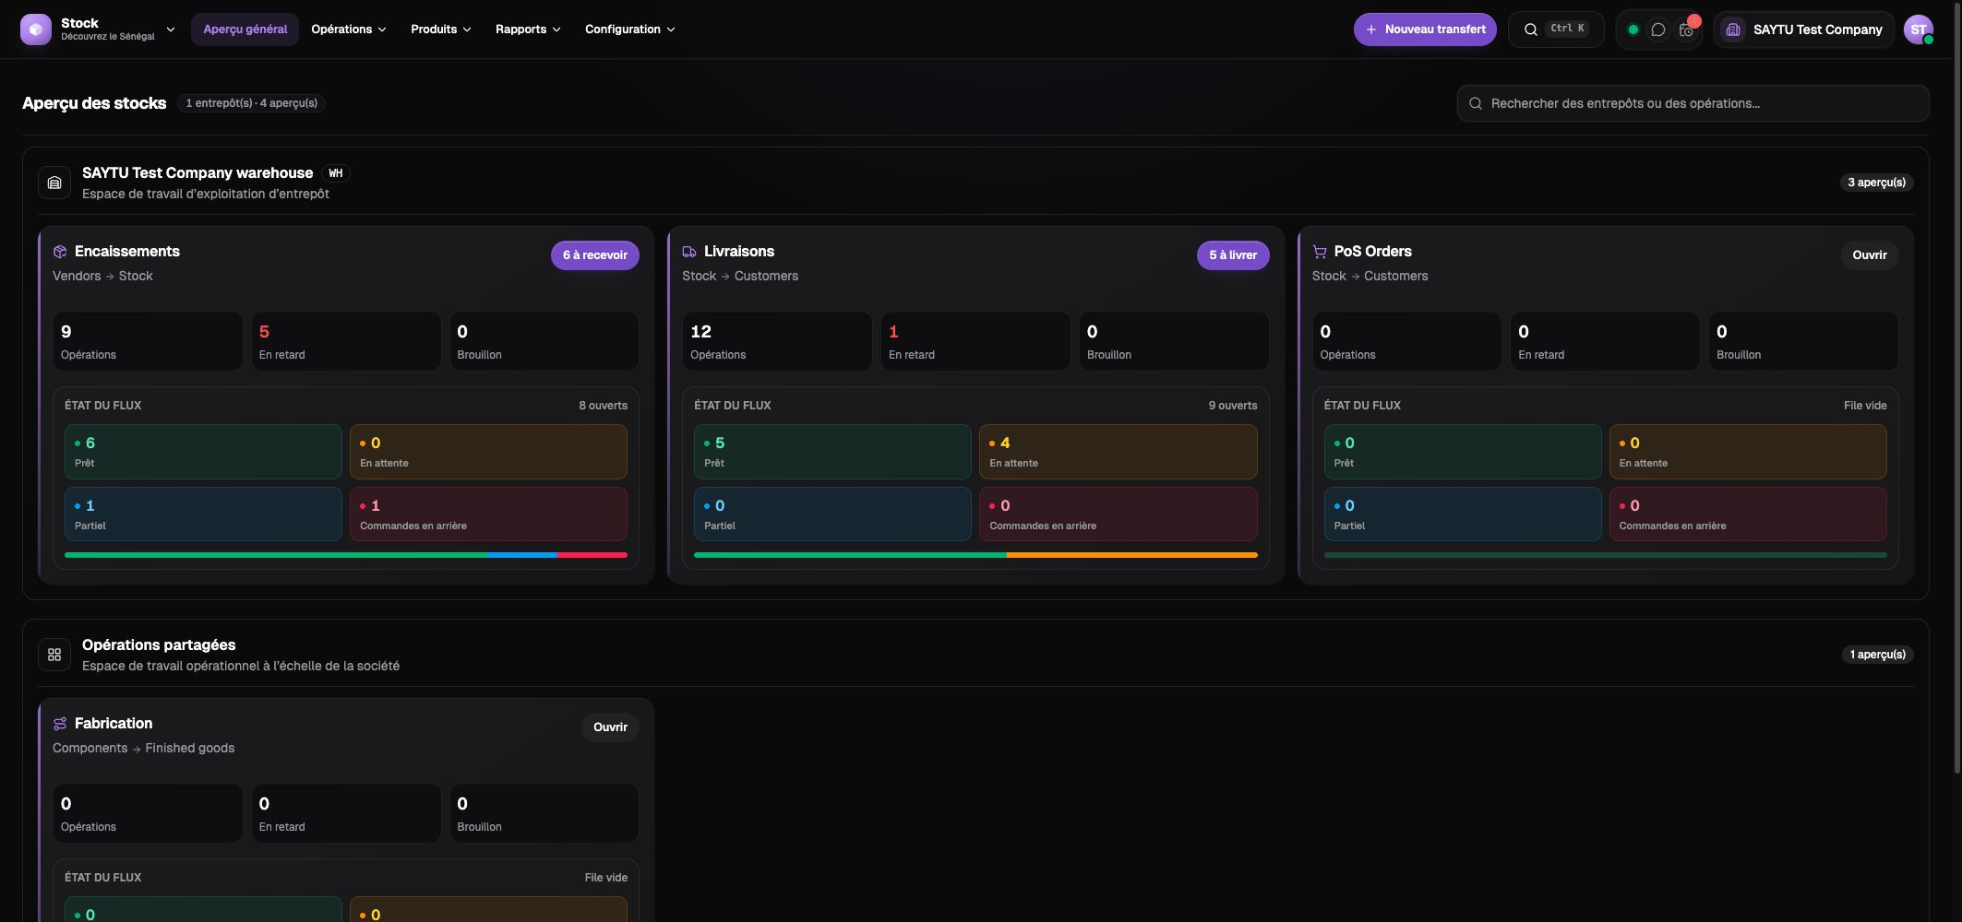The width and height of the screenshot is (1962, 922).
Task: Open the chat messages icon
Action: (x=1658, y=30)
